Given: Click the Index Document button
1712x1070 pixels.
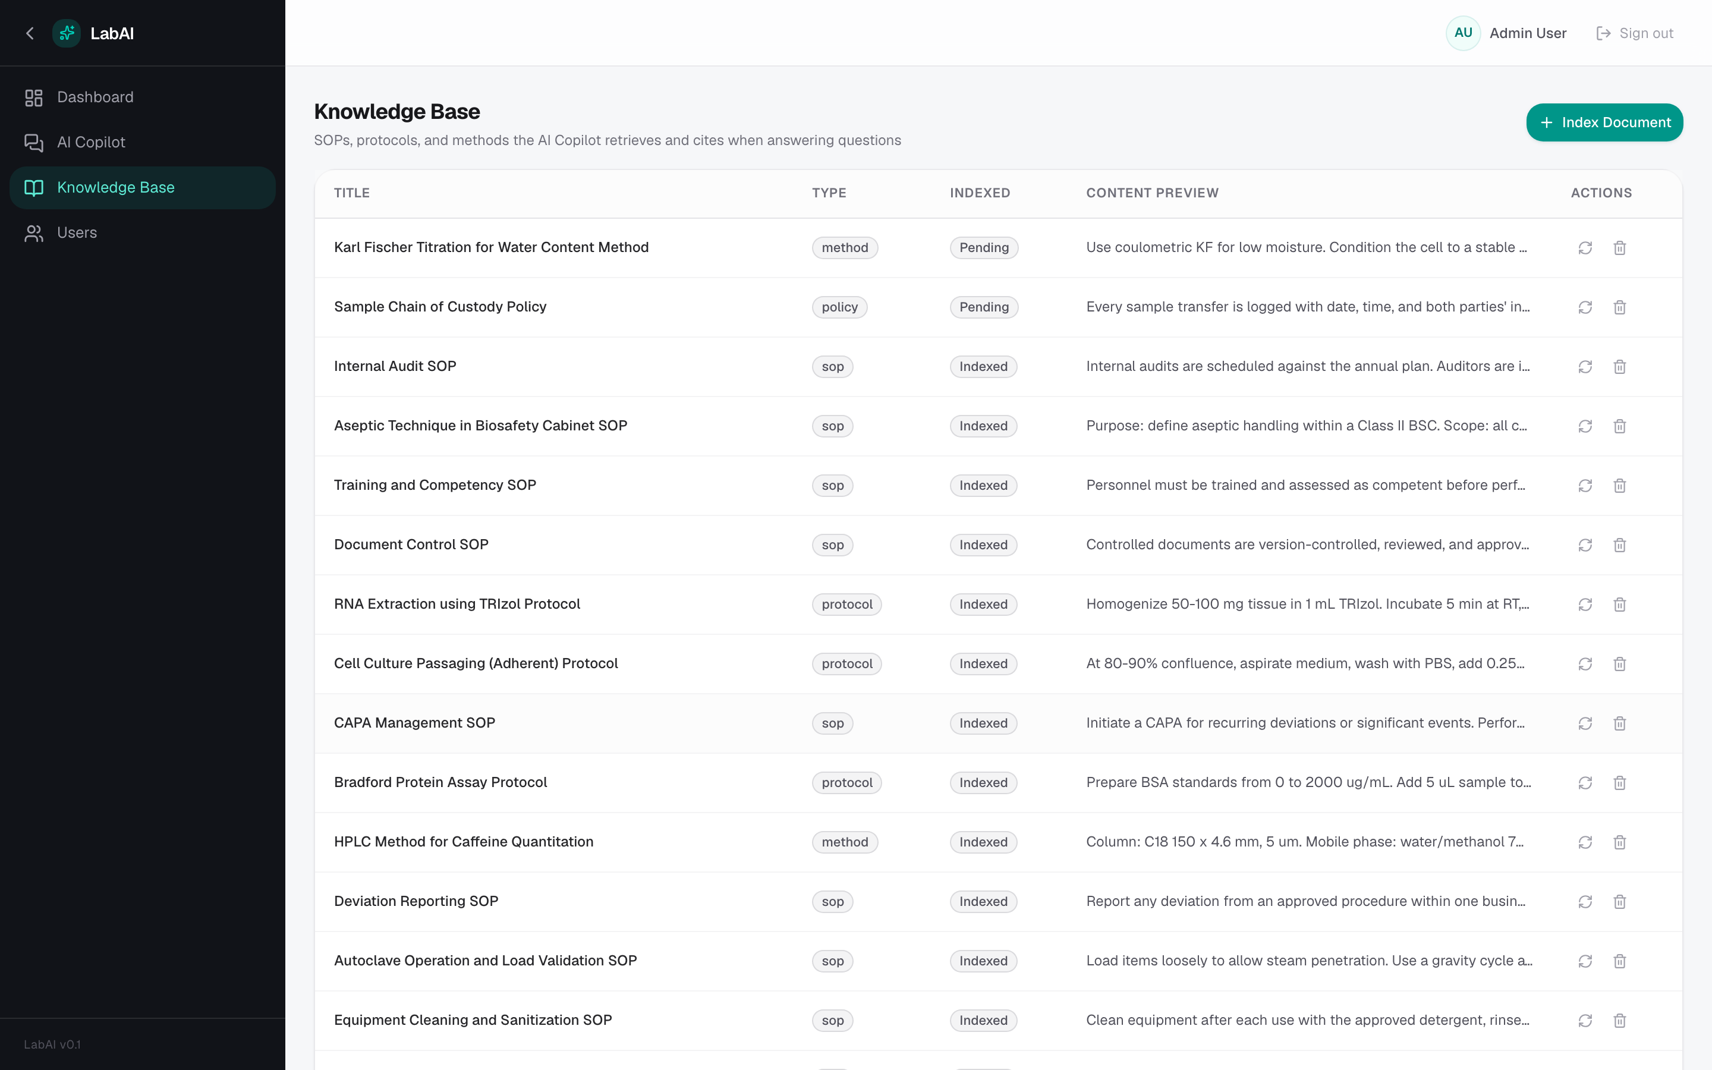Looking at the screenshot, I should point(1604,122).
